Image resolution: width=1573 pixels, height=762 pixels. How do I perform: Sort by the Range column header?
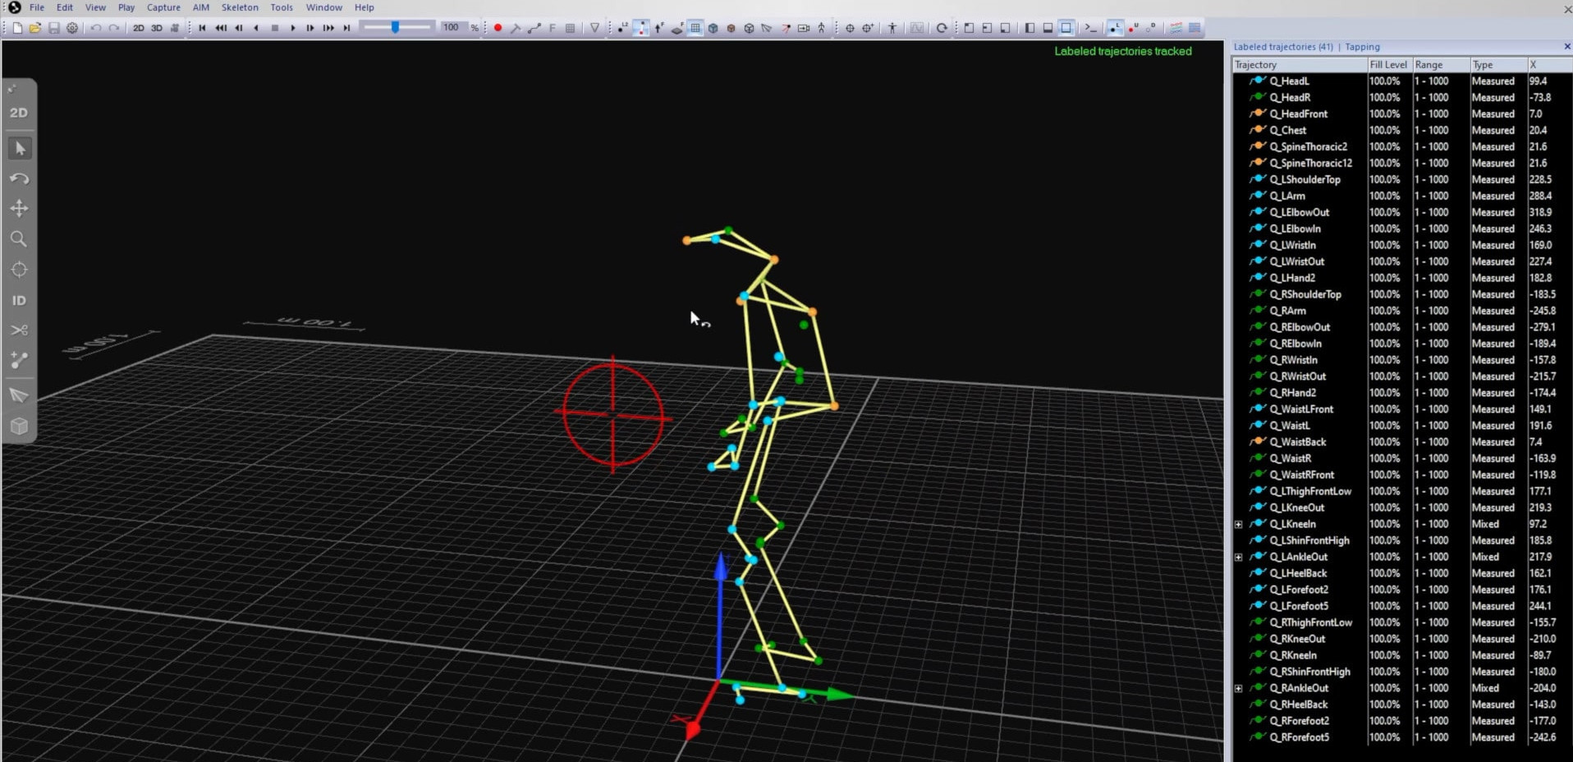pyautogui.click(x=1441, y=65)
